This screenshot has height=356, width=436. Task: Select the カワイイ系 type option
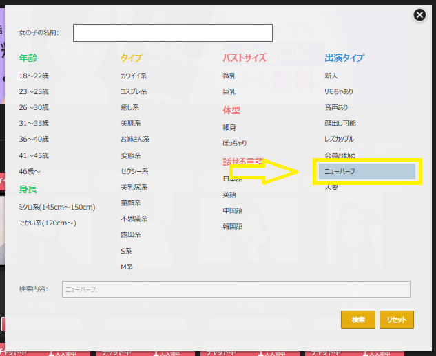134,76
